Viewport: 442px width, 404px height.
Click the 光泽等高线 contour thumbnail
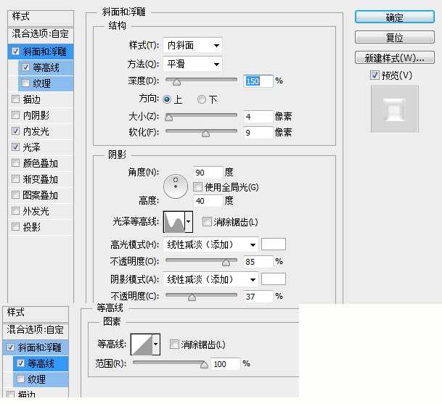(x=174, y=222)
